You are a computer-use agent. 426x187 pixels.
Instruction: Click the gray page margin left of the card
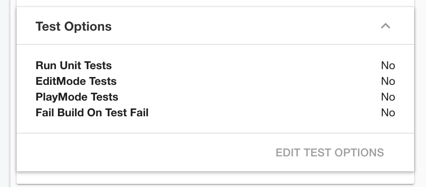[x=5, y=93]
